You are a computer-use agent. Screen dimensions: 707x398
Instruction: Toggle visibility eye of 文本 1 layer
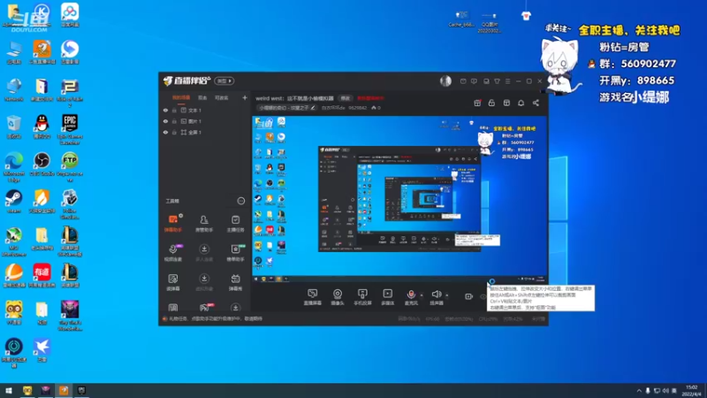(165, 110)
